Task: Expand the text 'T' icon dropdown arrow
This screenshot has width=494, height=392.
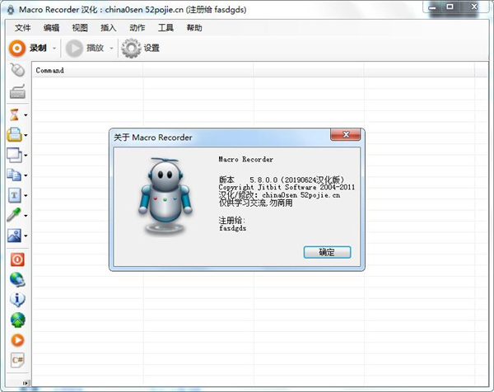Action: [26, 196]
